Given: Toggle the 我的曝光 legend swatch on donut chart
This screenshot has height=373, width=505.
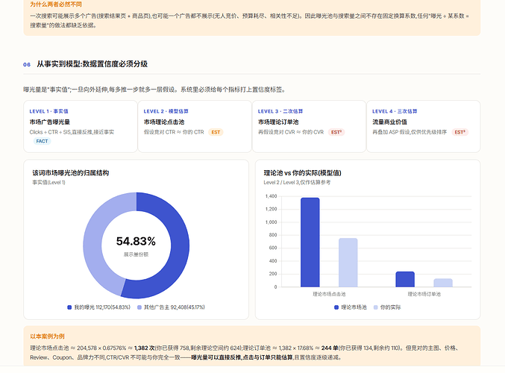Looking at the screenshot, I should pos(69,307).
